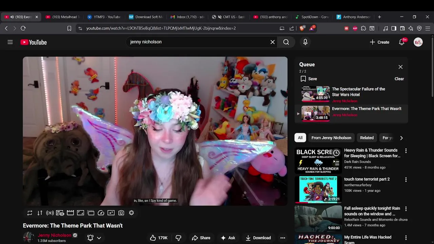Click the Brave Shields lion icon
Image resolution: width=434 pixels, height=244 pixels.
[302, 28]
